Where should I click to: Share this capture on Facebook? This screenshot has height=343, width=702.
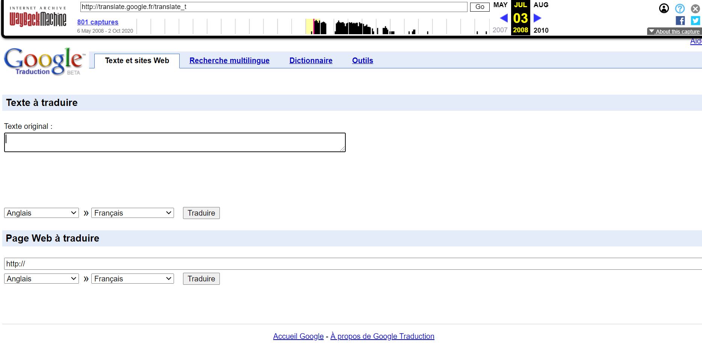tap(680, 21)
